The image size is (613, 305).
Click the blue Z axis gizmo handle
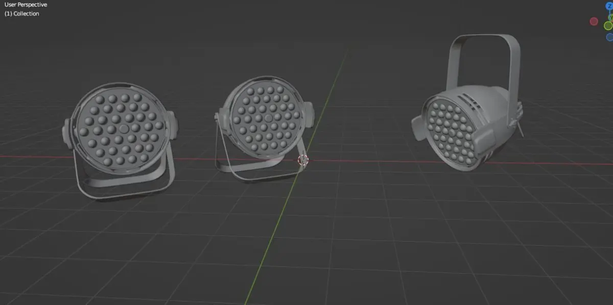tap(609, 6)
